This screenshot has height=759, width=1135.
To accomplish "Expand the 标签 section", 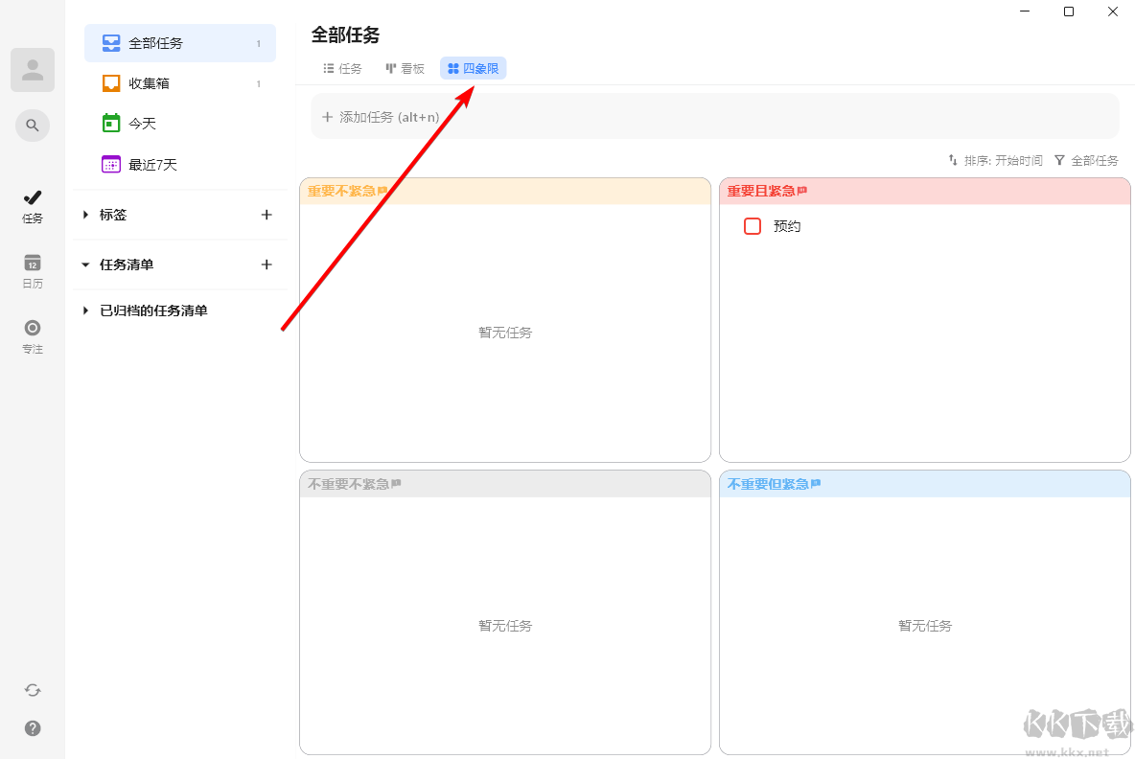I will tap(85, 215).
